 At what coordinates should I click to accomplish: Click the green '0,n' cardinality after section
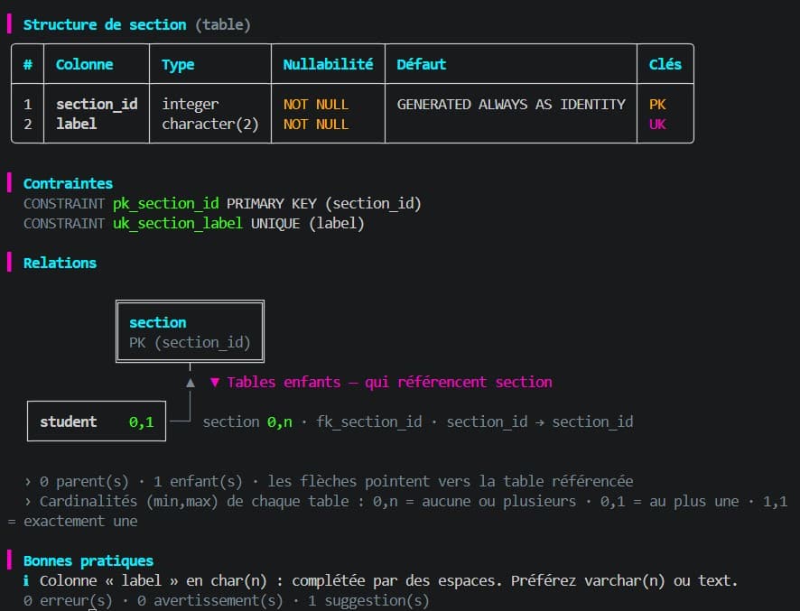pos(280,422)
